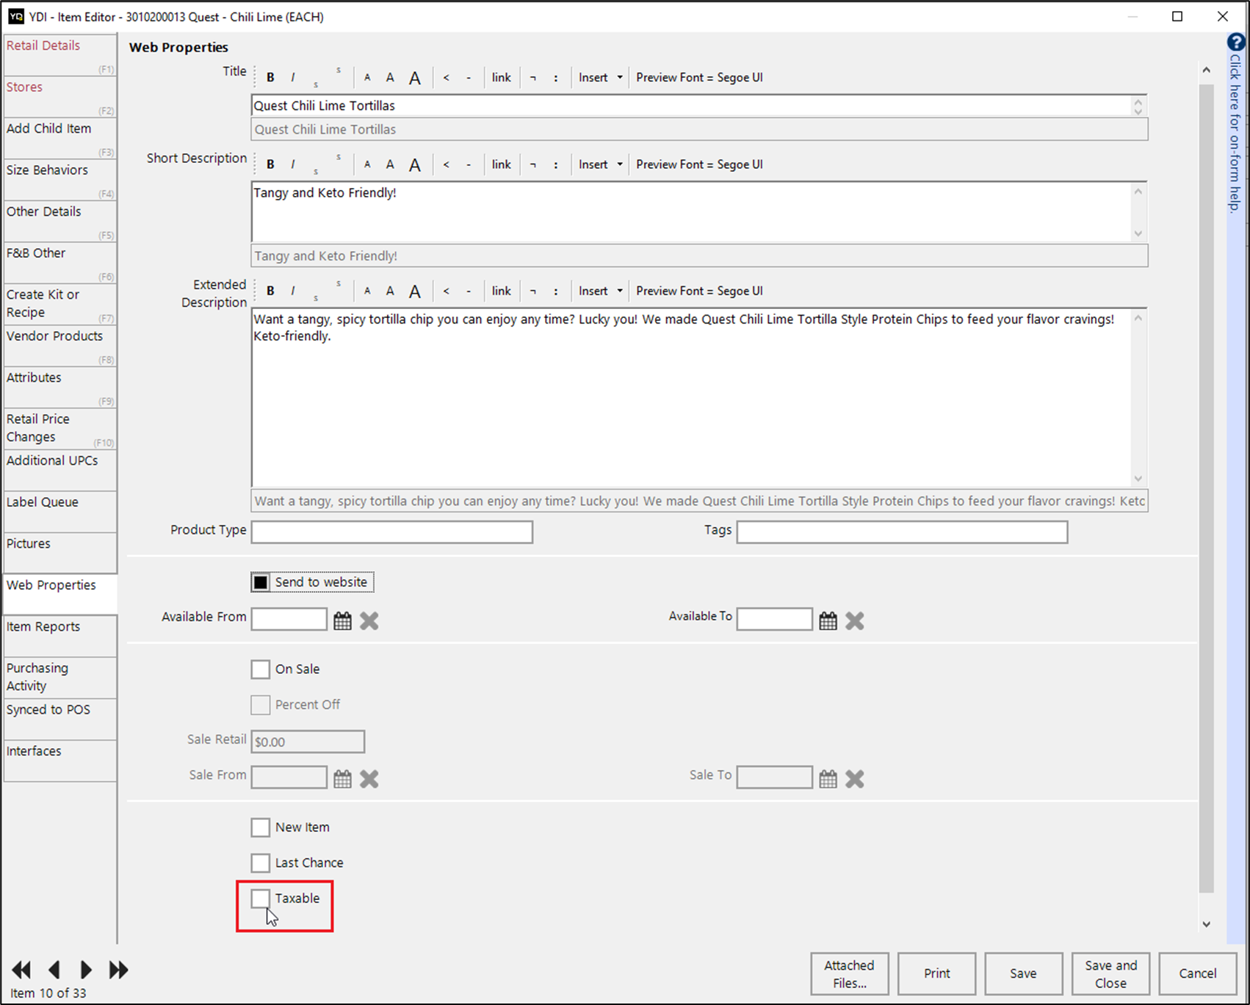Image resolution: width=1250 pixels, height=1005 pixels.
Task: Open Available From calendar picker
Action: pos(343,621)
